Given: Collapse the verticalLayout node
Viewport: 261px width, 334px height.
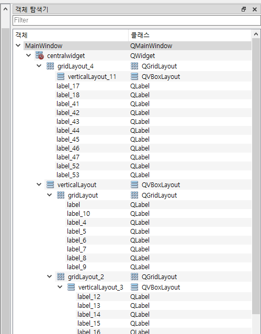Looking at the screenshot, I should pos(39,185).
